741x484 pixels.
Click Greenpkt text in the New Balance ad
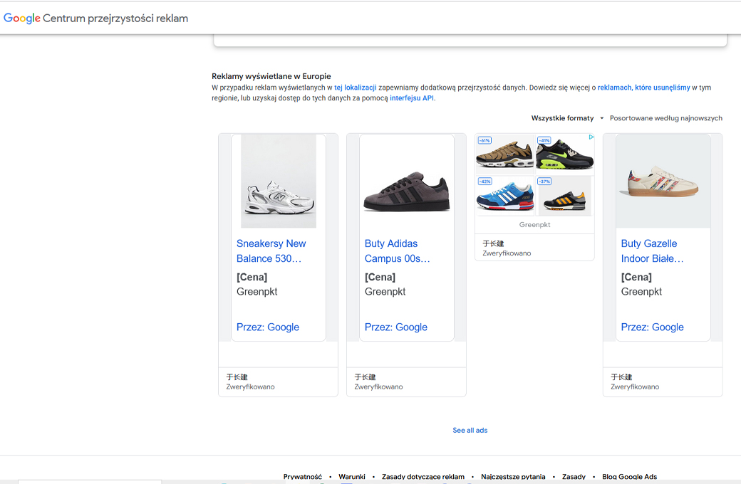pos(257,292)
